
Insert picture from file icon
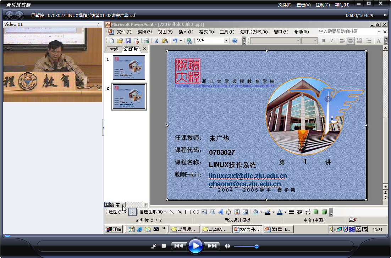(245, 212)
